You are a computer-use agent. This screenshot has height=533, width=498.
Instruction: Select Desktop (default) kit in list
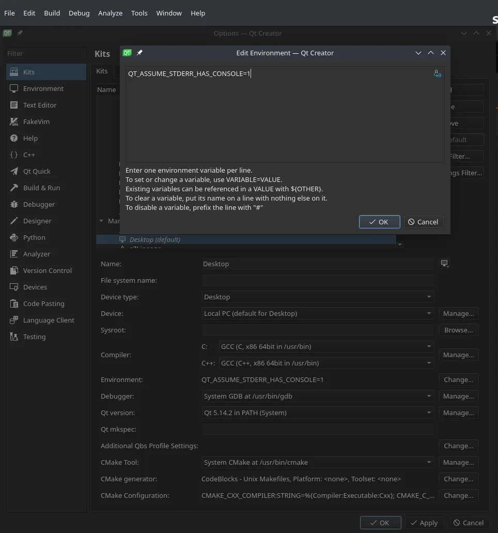pos(246,240)
